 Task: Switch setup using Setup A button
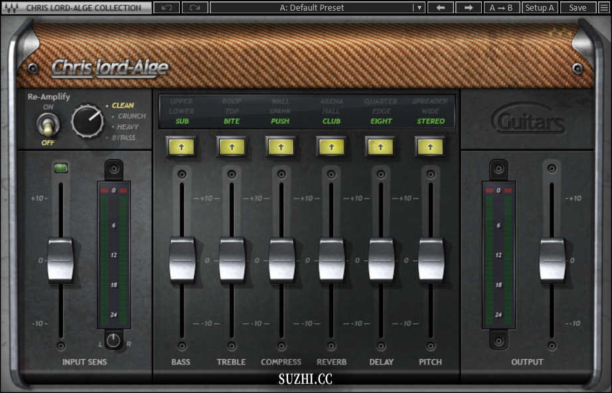pos(539,8)
